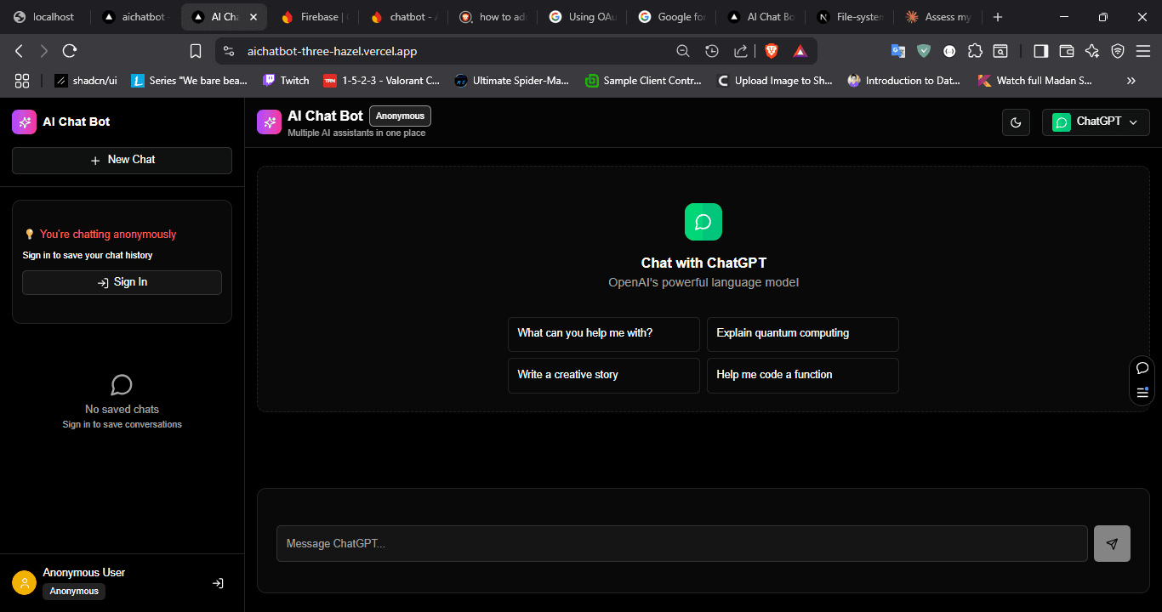Click the floating list icon at right edge
This screenshot has width=1162, height=612.
1142,393
